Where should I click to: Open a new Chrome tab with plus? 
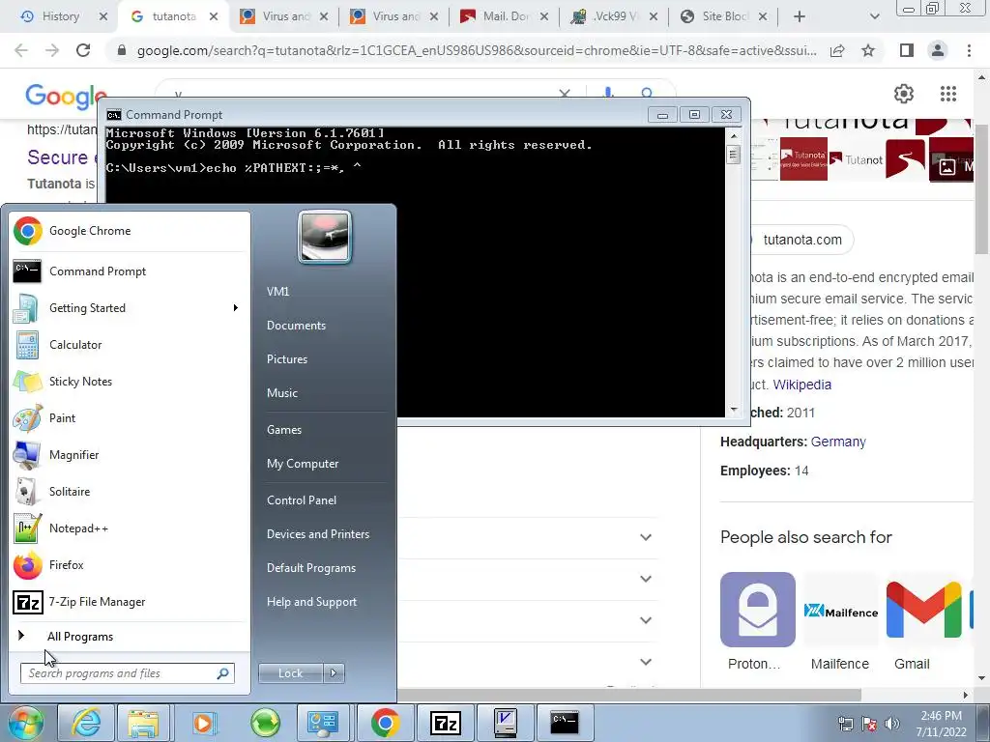[x=800, y=17]
